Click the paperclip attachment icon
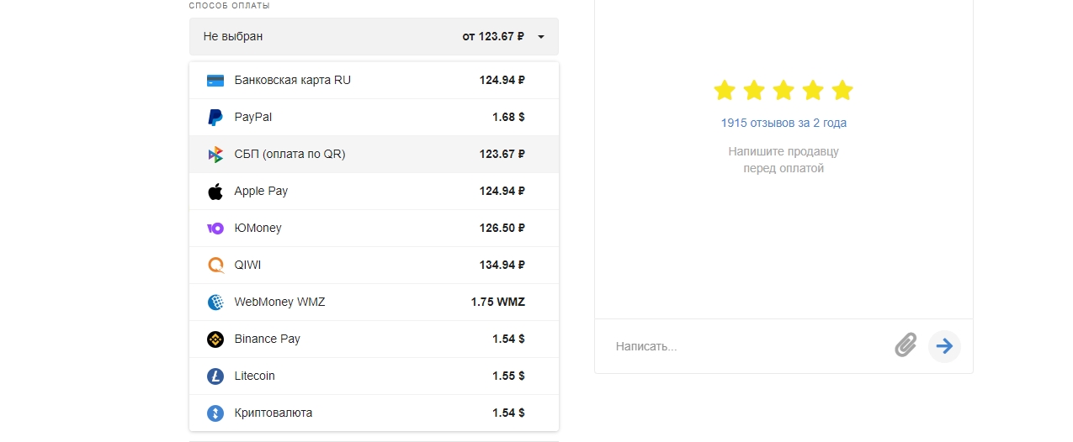Image resolution: width=1073 pixels, height=442 pixels. [x=906, y=345]
